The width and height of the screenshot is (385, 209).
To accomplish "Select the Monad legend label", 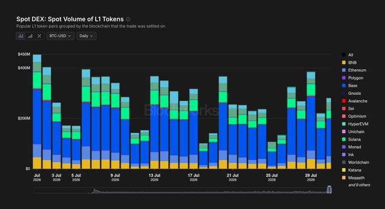I will [354, 147].
